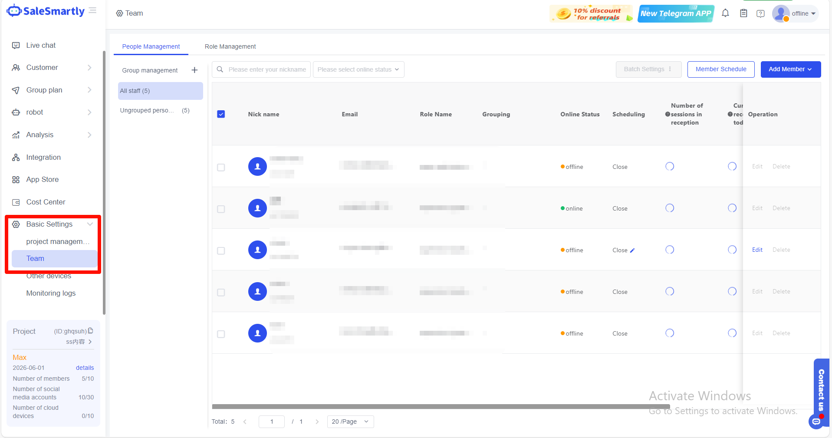Open the Contact us chat bubble icon

(816, 422)
